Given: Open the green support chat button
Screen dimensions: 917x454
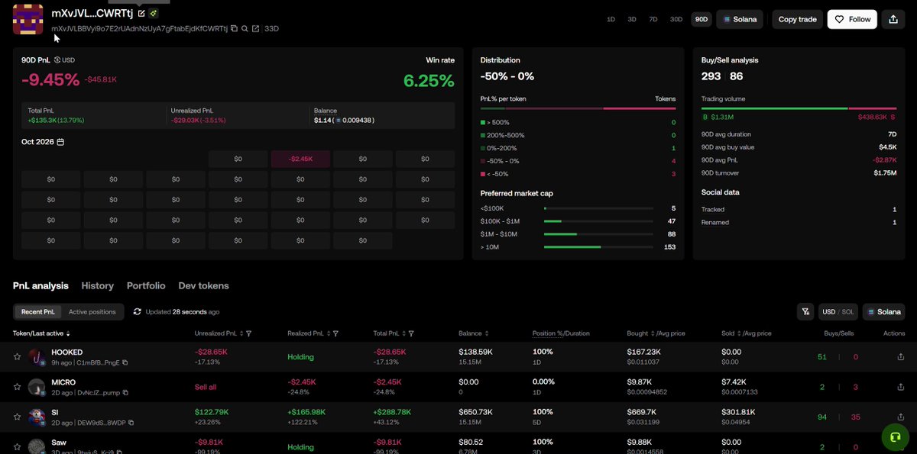Looking at the screenshot, I should (x=895, y=437).
